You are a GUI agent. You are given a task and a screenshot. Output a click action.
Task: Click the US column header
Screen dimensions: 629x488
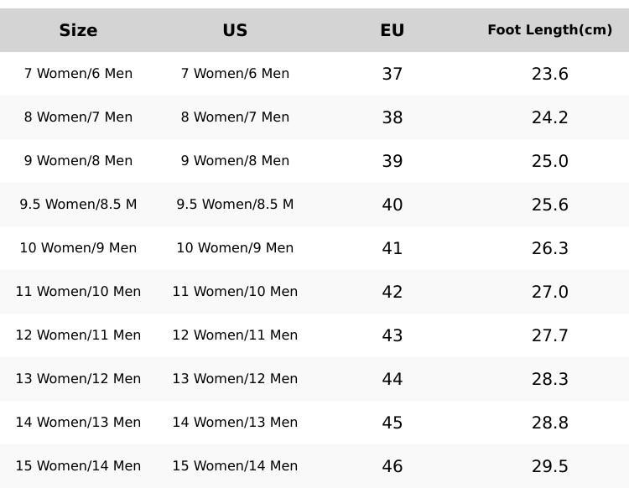click(235, 30)
